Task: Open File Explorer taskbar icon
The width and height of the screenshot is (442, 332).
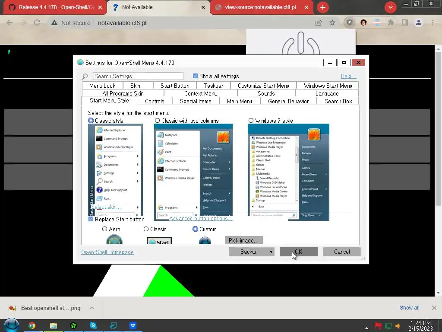Action: click(x=53, y=326)
